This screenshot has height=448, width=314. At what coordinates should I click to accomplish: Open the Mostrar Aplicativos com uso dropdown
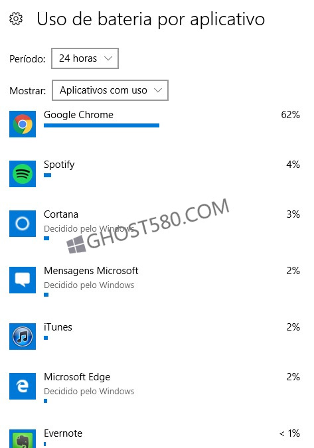pyautogui.click(x=110, y=90)
